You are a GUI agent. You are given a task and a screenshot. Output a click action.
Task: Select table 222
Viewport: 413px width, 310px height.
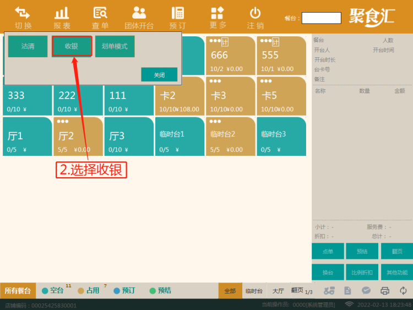[78, 100]
